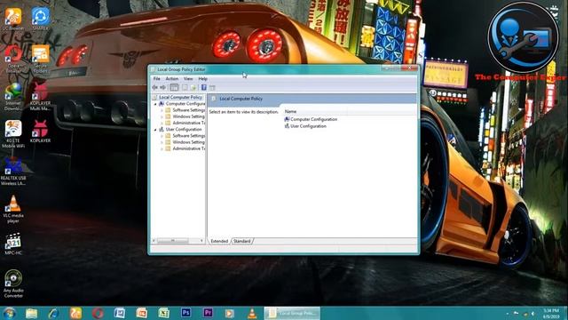The image size is (568, 320).
Task: Launch Premiere Pro from the taskbar
Action: (208, 313)
